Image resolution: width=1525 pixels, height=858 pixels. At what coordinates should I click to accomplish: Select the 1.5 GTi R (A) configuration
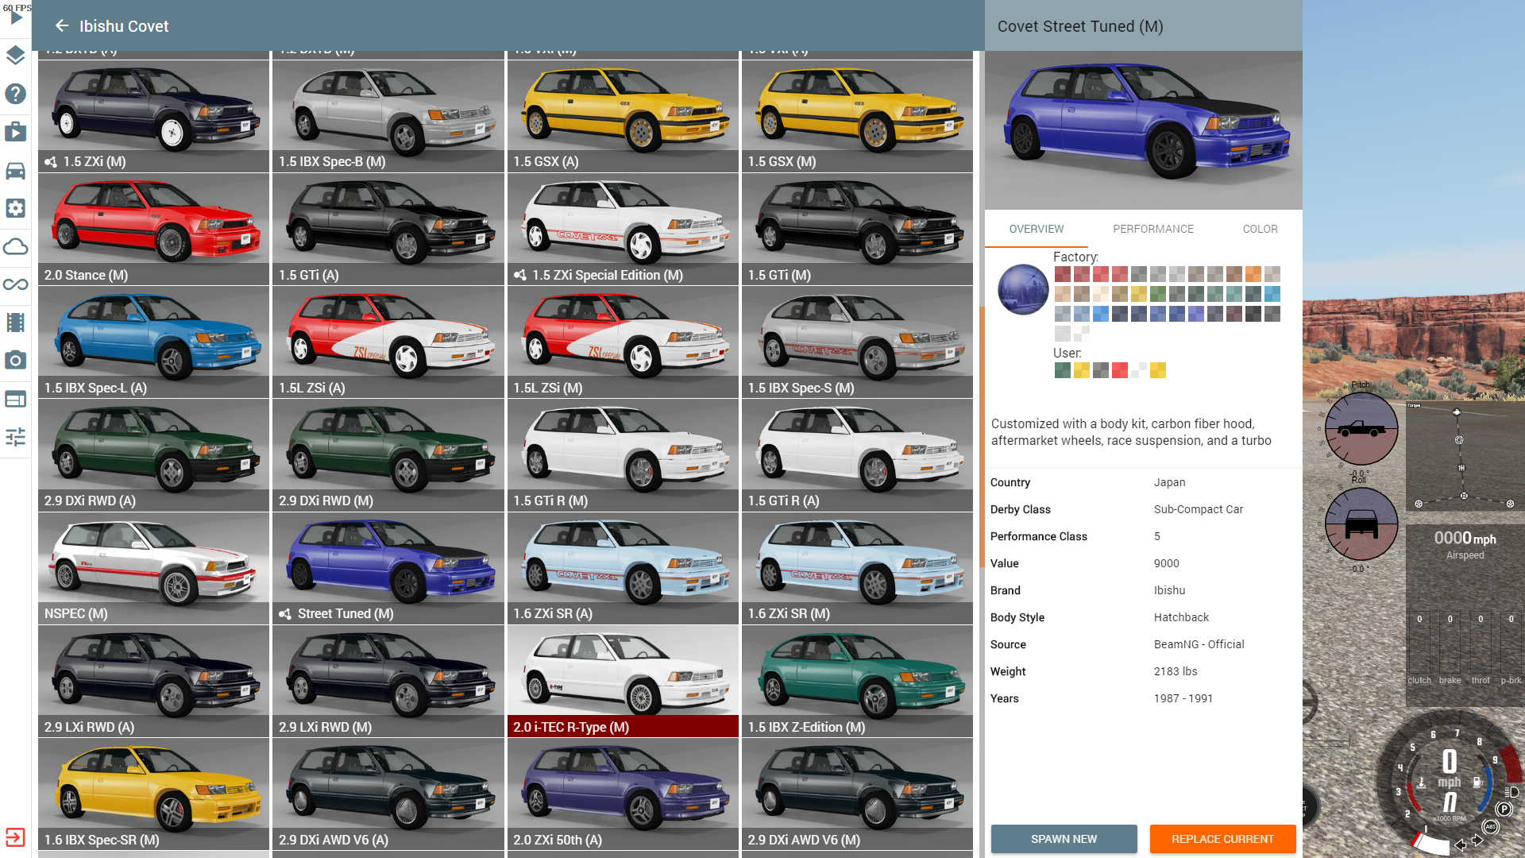[x=857, y=454]
